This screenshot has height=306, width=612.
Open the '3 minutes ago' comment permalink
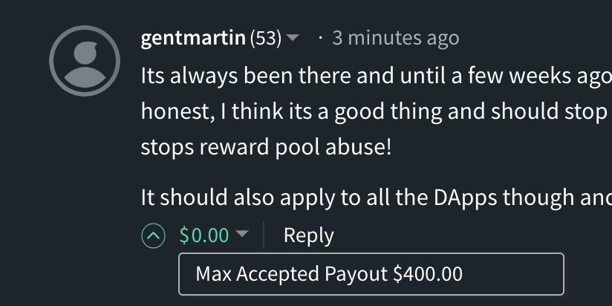pyautogui.click(x=396, y=38)
